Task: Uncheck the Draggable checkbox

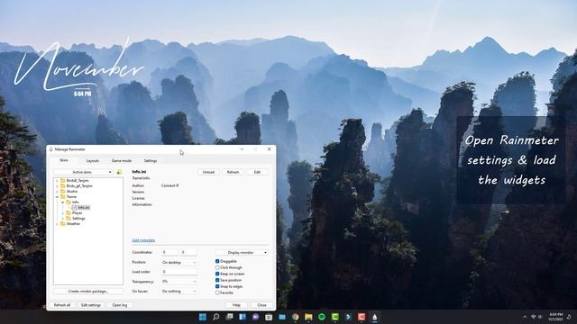Action: (x=217, y=261)
